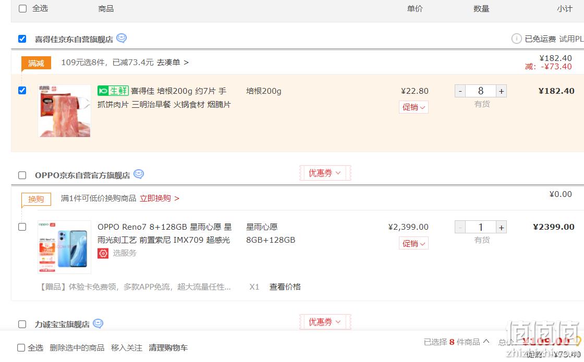Click the 单价 column header
The height and width of the screenshot is (362, 584).
coord(415,8)
